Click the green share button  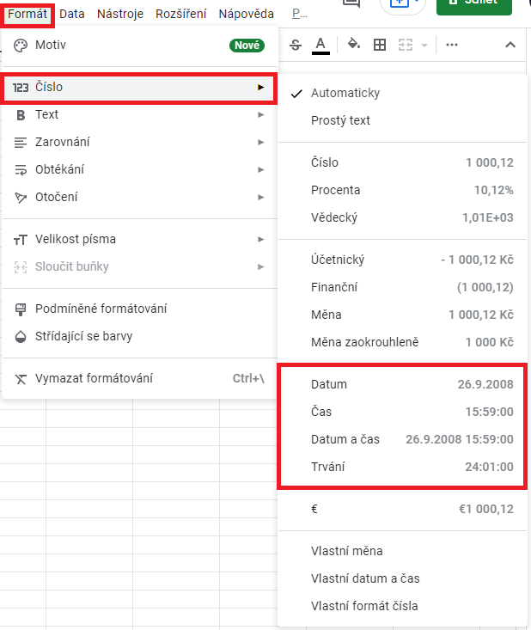[x=473, y=4]
